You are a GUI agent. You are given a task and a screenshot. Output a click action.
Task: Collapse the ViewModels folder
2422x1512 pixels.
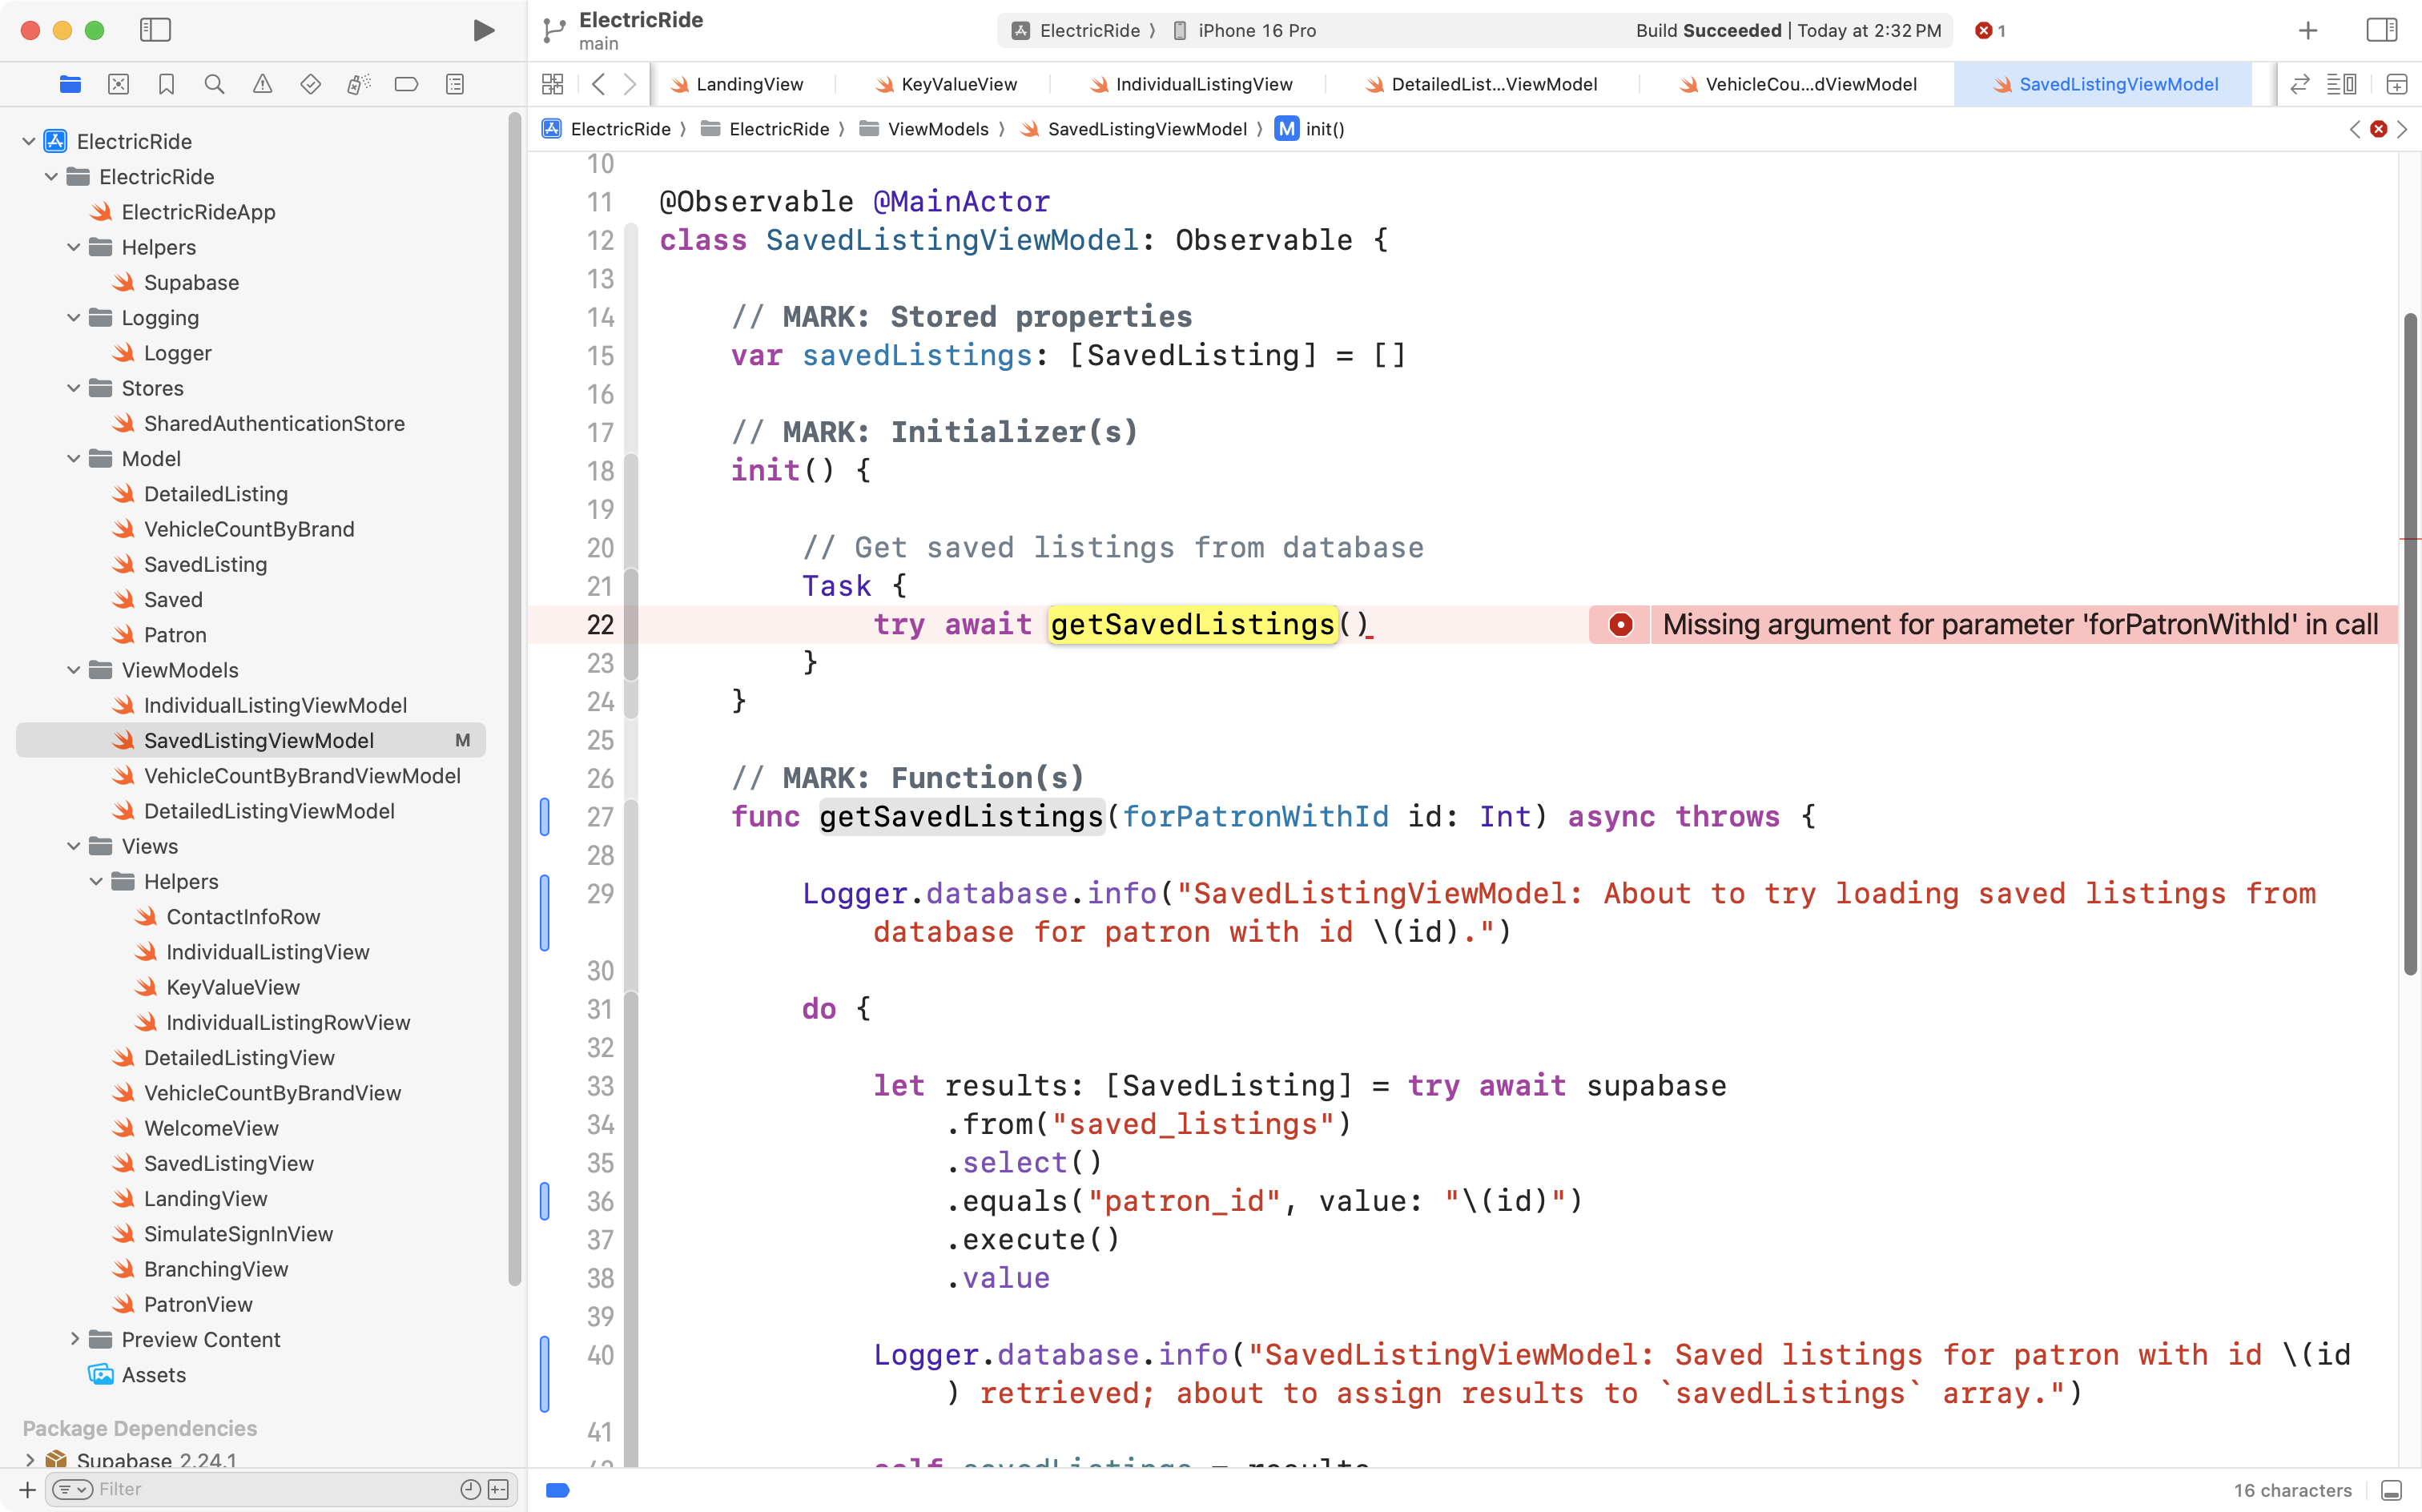(x=73, y=670)
